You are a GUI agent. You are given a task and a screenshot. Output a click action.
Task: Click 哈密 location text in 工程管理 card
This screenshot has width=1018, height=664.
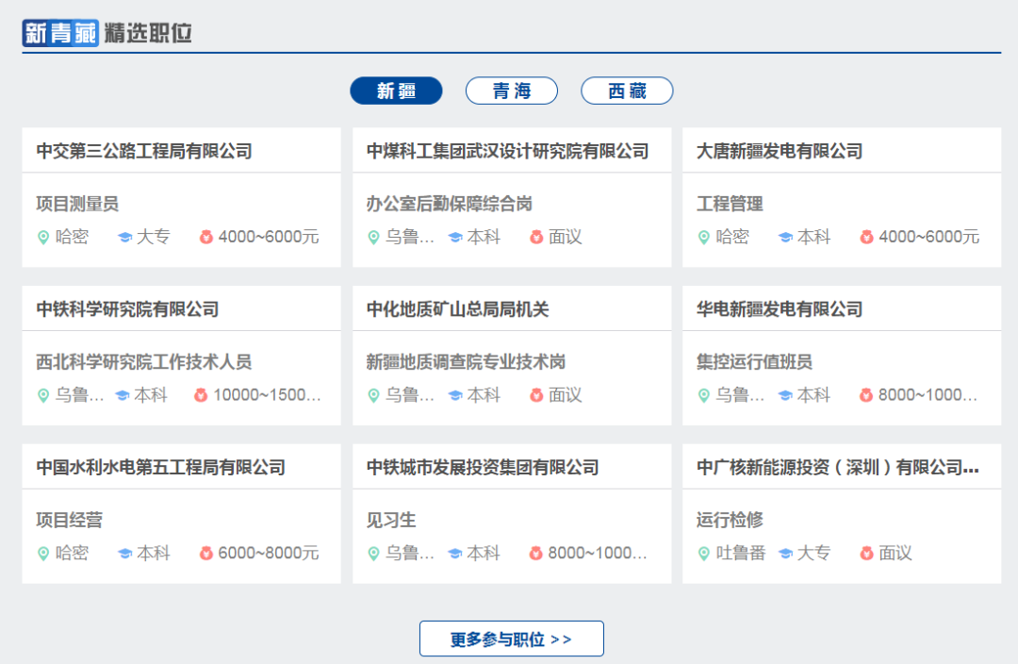732,237
